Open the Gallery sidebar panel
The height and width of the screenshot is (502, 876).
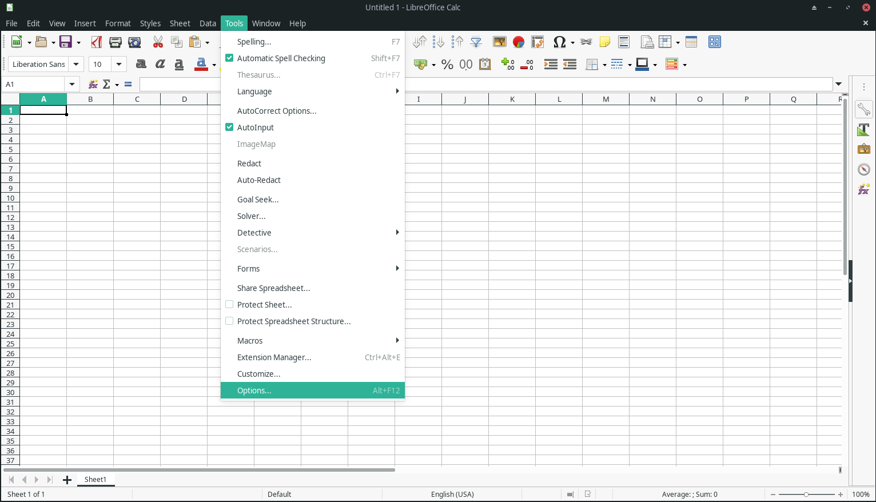click(863, 148)
